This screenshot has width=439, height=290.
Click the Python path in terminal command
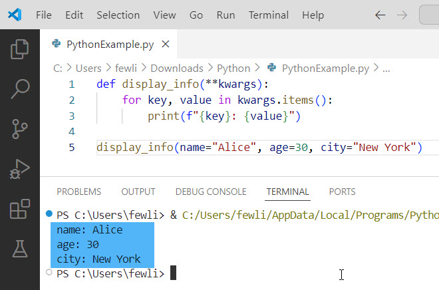pyautogui.click(x=310, y=216)
